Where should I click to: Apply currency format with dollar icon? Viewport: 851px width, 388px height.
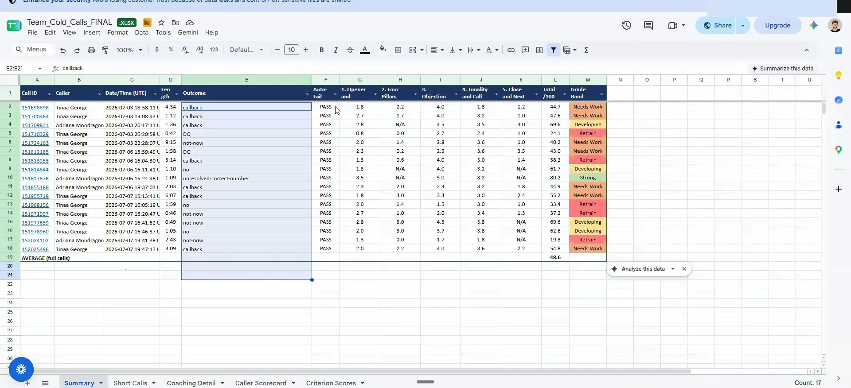(157, 50)
